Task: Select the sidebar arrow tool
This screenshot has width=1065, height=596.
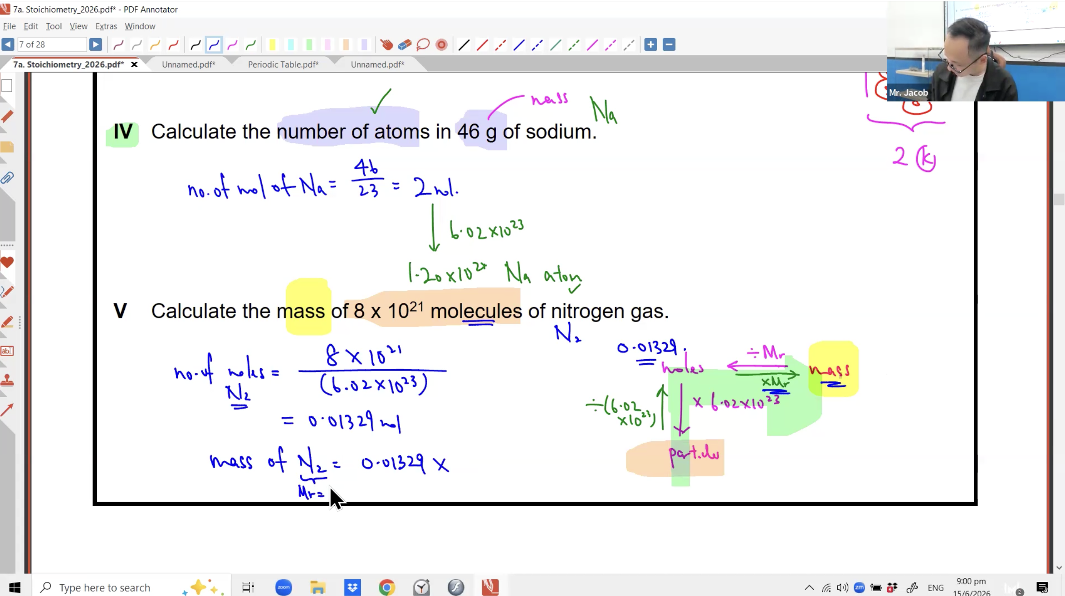Action: pos(7,410)
